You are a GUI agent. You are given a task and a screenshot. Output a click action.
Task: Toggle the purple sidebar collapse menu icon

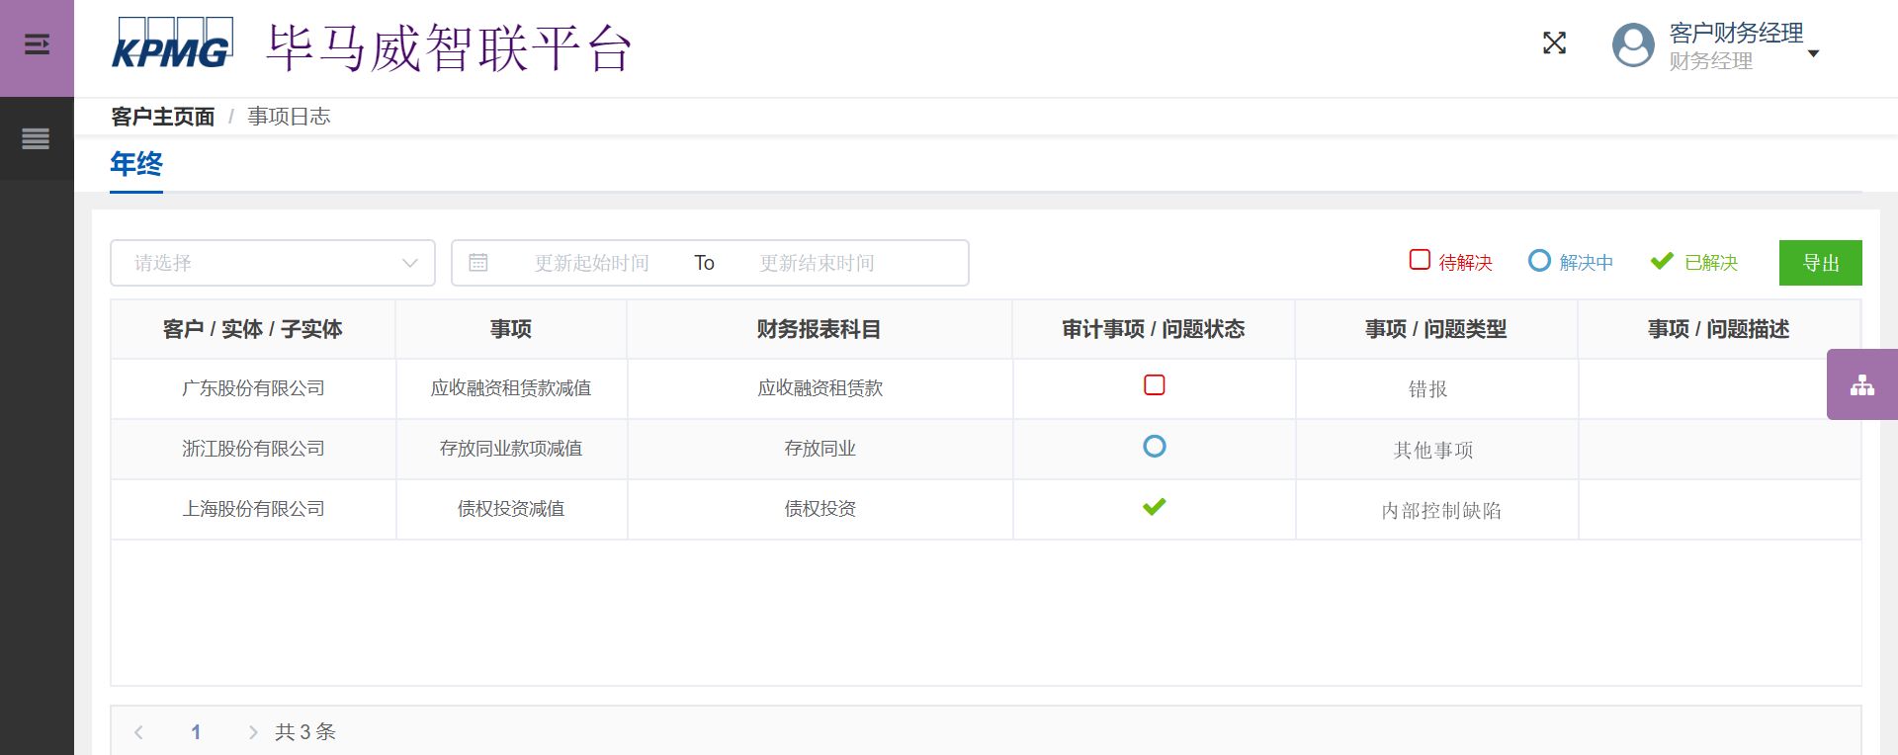37,44
